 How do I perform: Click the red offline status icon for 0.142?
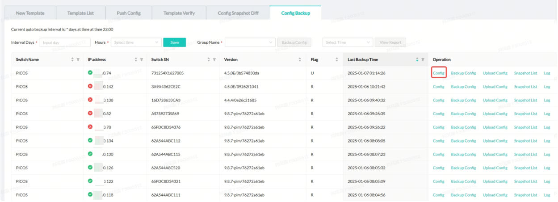click(91, 86)
